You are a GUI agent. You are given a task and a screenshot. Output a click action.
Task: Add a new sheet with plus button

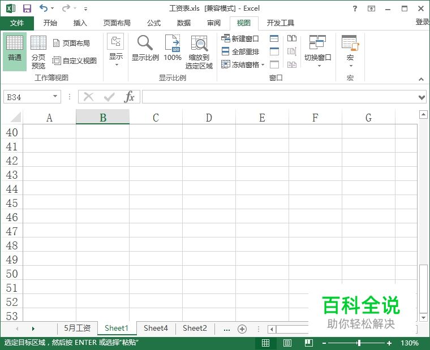(x=242, y=329)
